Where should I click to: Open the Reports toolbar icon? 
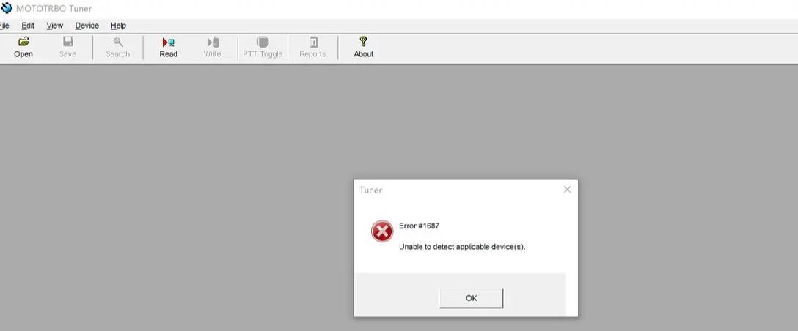pos(313,42)
